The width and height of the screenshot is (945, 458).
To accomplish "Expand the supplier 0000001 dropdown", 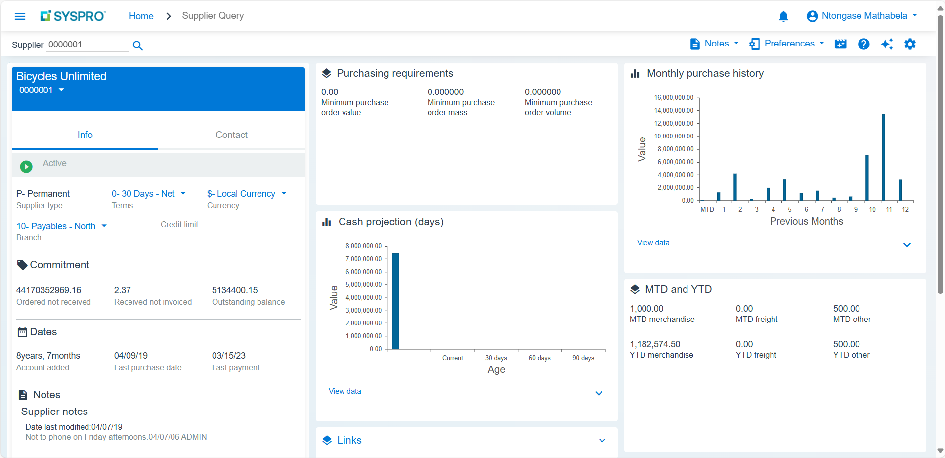I will point(61,90).
